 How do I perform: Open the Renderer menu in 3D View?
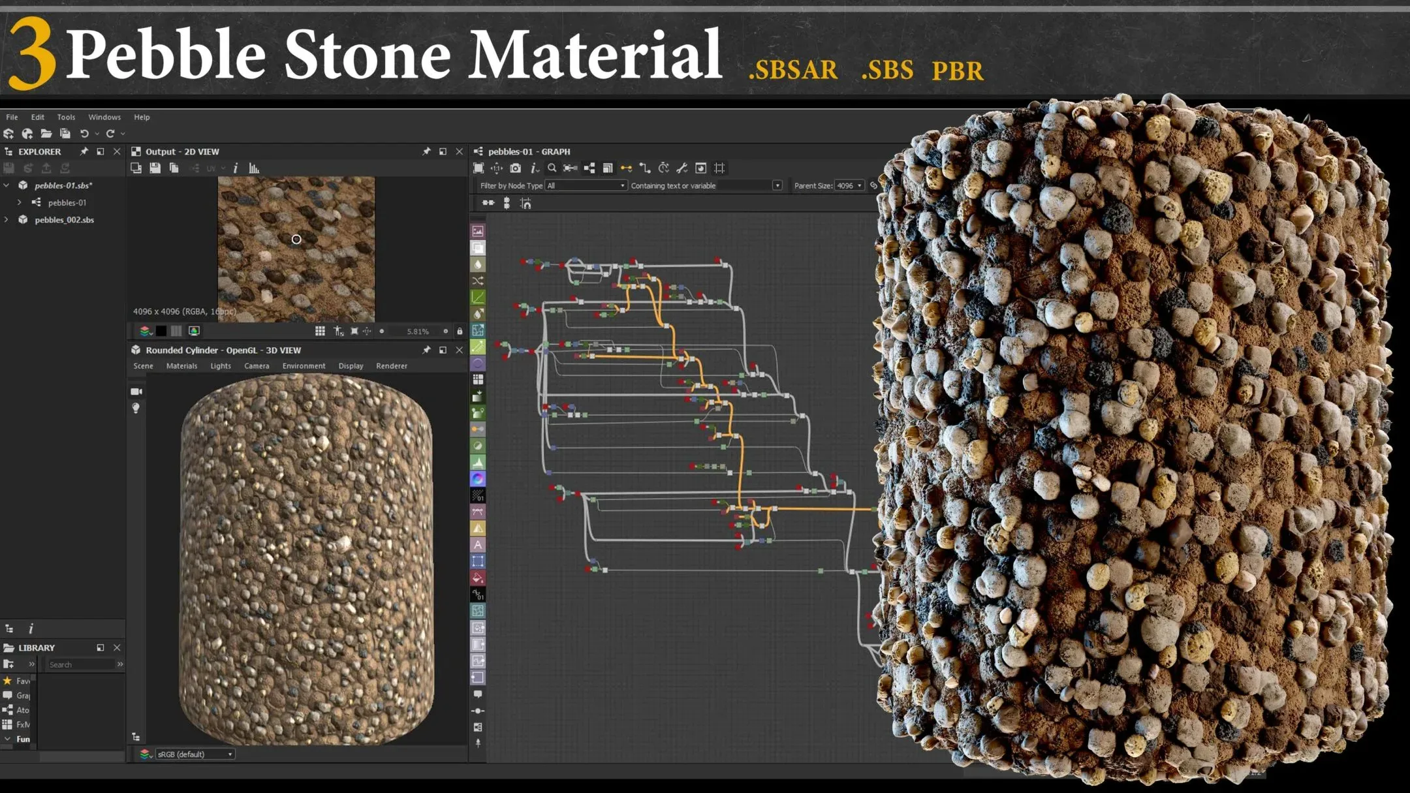coord(392,366)
